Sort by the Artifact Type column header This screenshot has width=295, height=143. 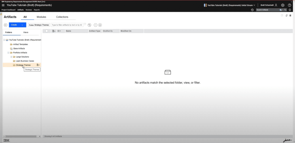(x=94, y=31)
